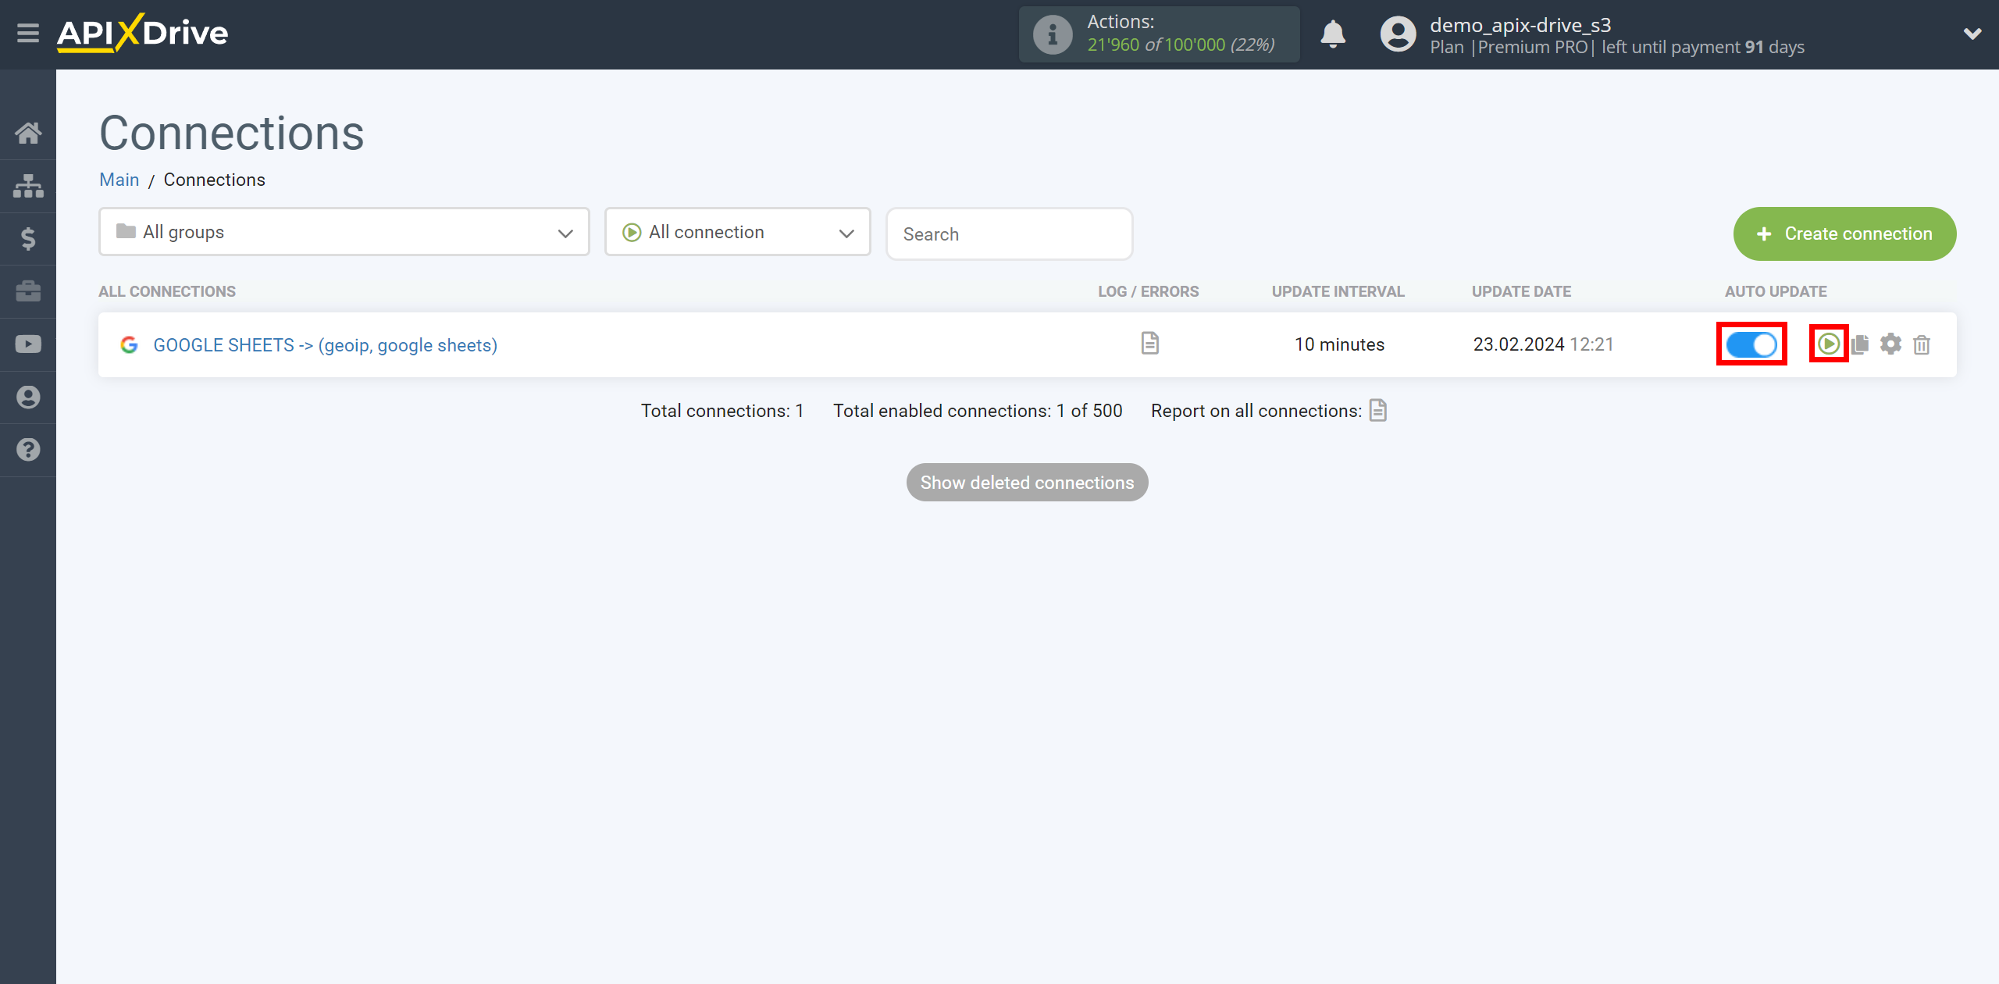Toggle the auto-update enabled state on
1999x984 pixels.
[x=1751, y=343]
